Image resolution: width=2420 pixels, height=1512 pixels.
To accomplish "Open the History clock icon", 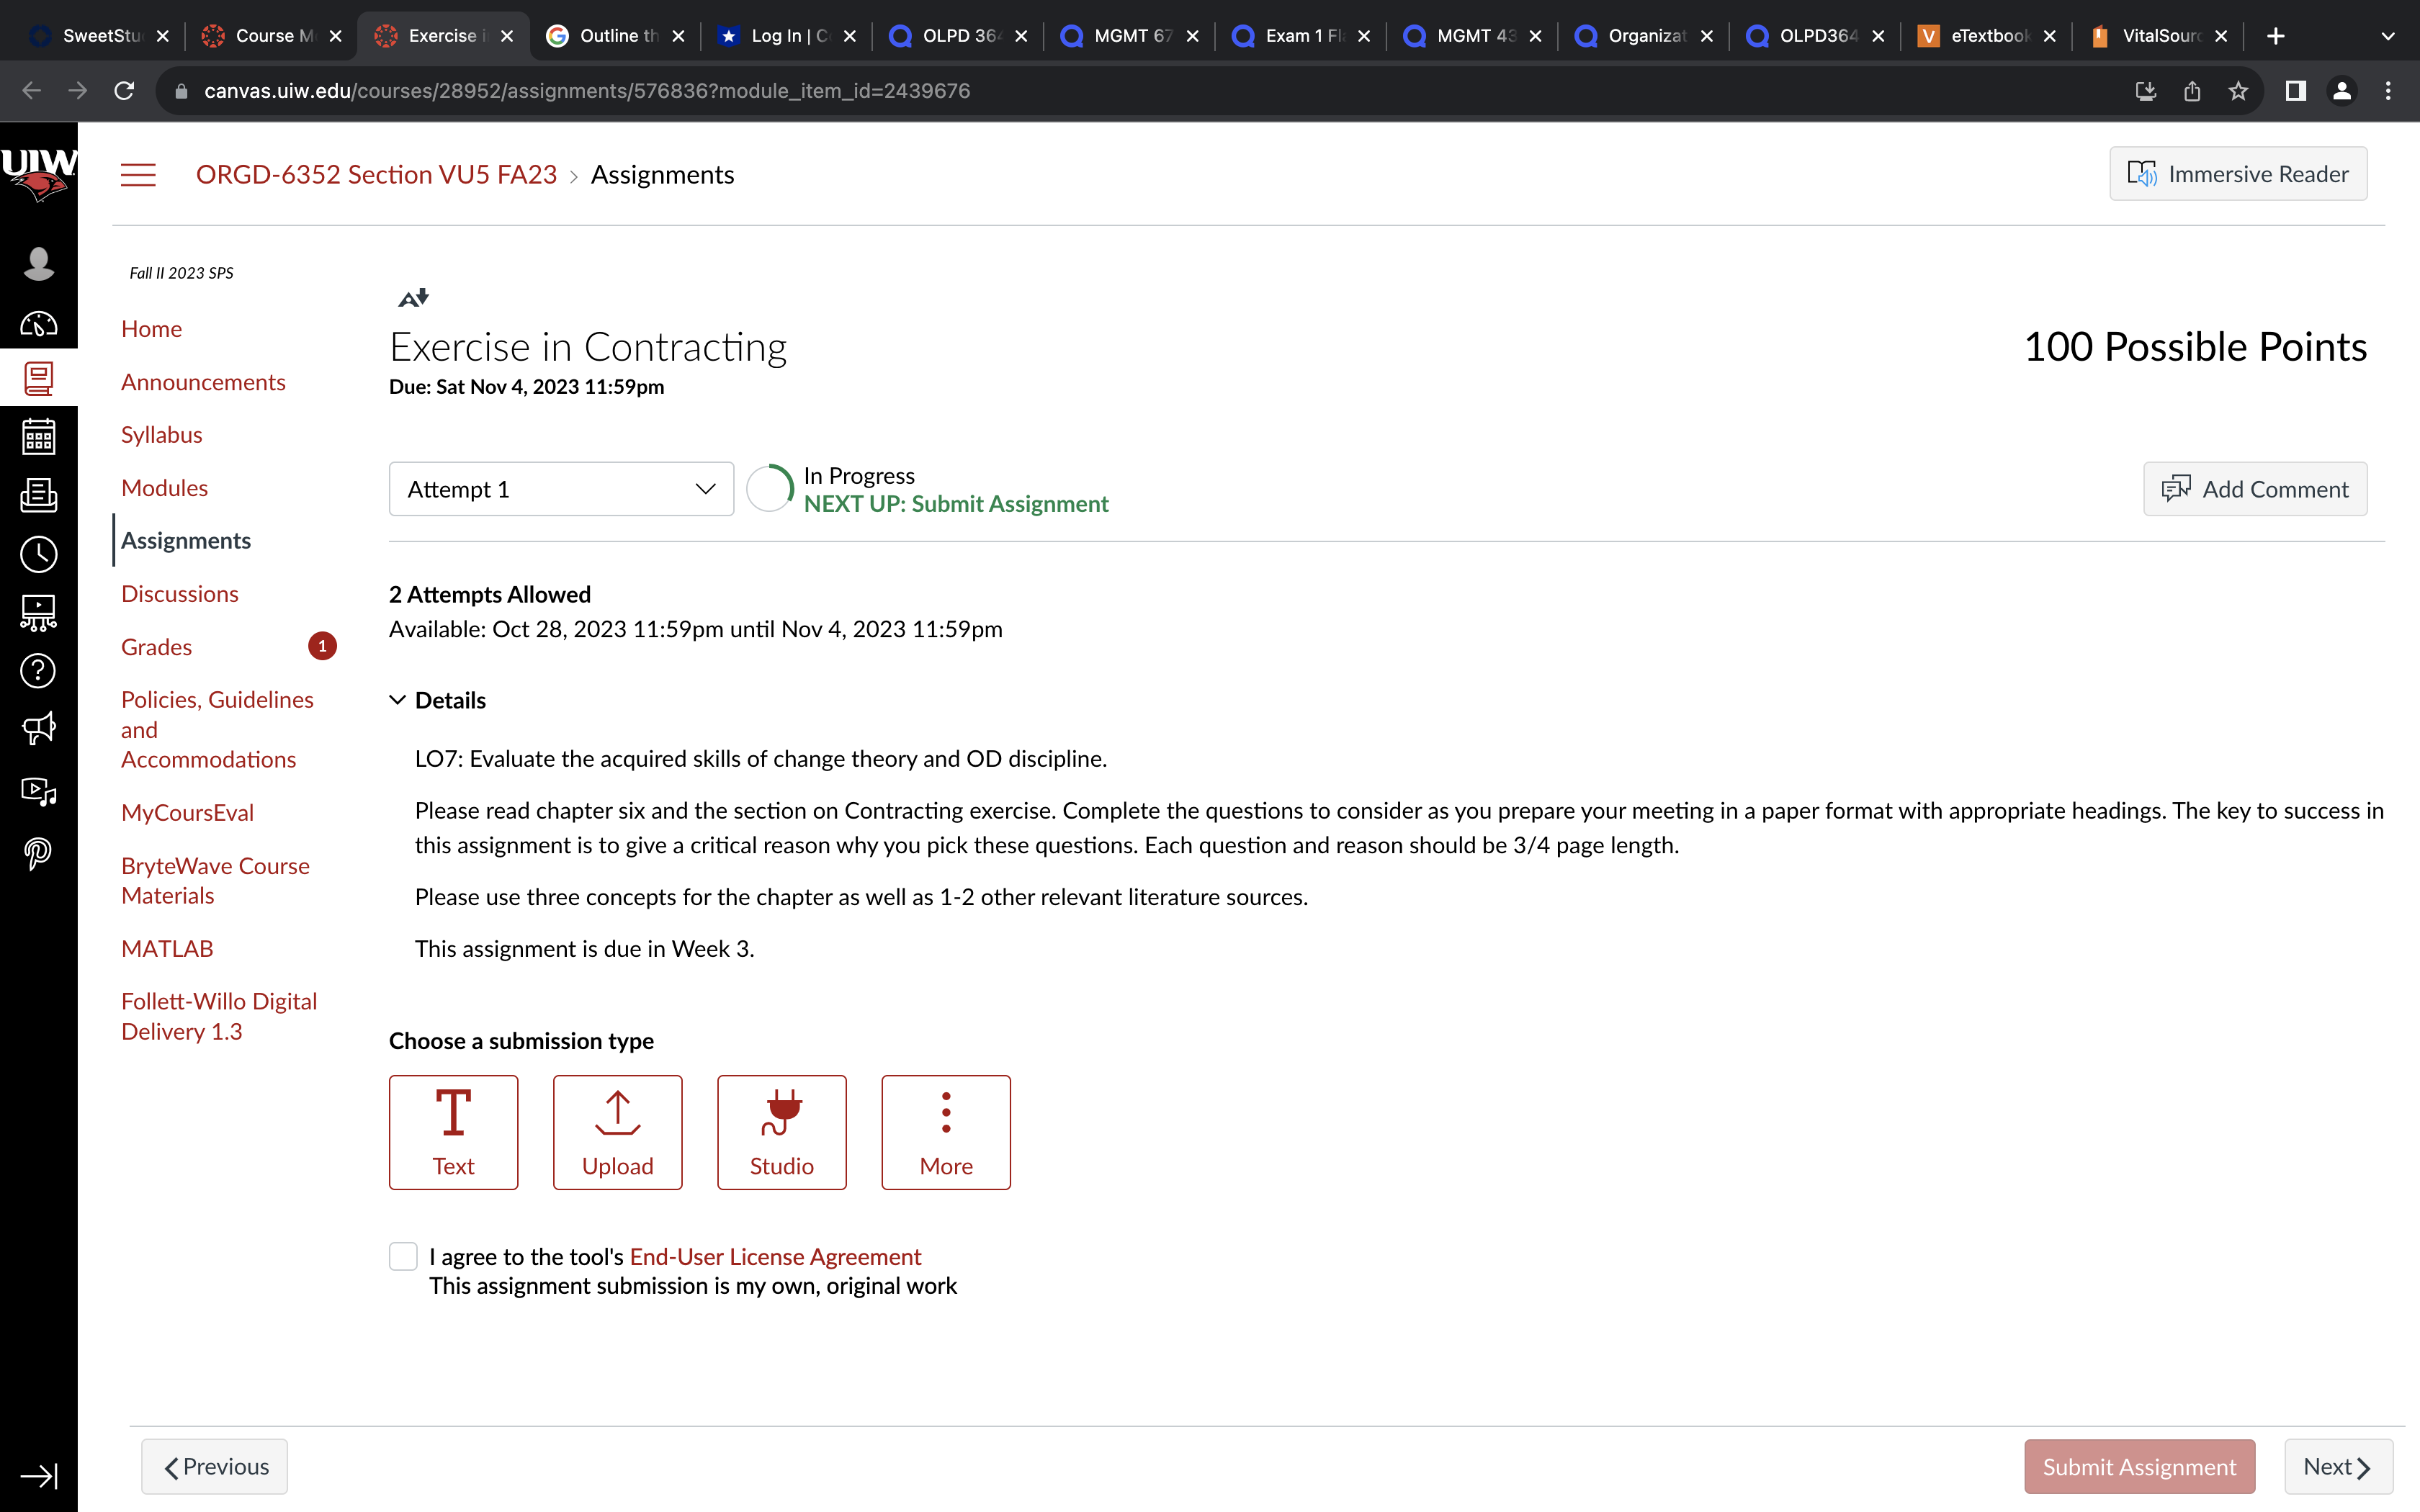I will coord(38,554).
